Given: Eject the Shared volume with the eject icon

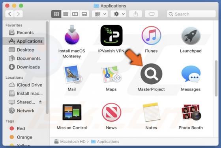Looking at the screenshot, I should click(x=40, y=102).
